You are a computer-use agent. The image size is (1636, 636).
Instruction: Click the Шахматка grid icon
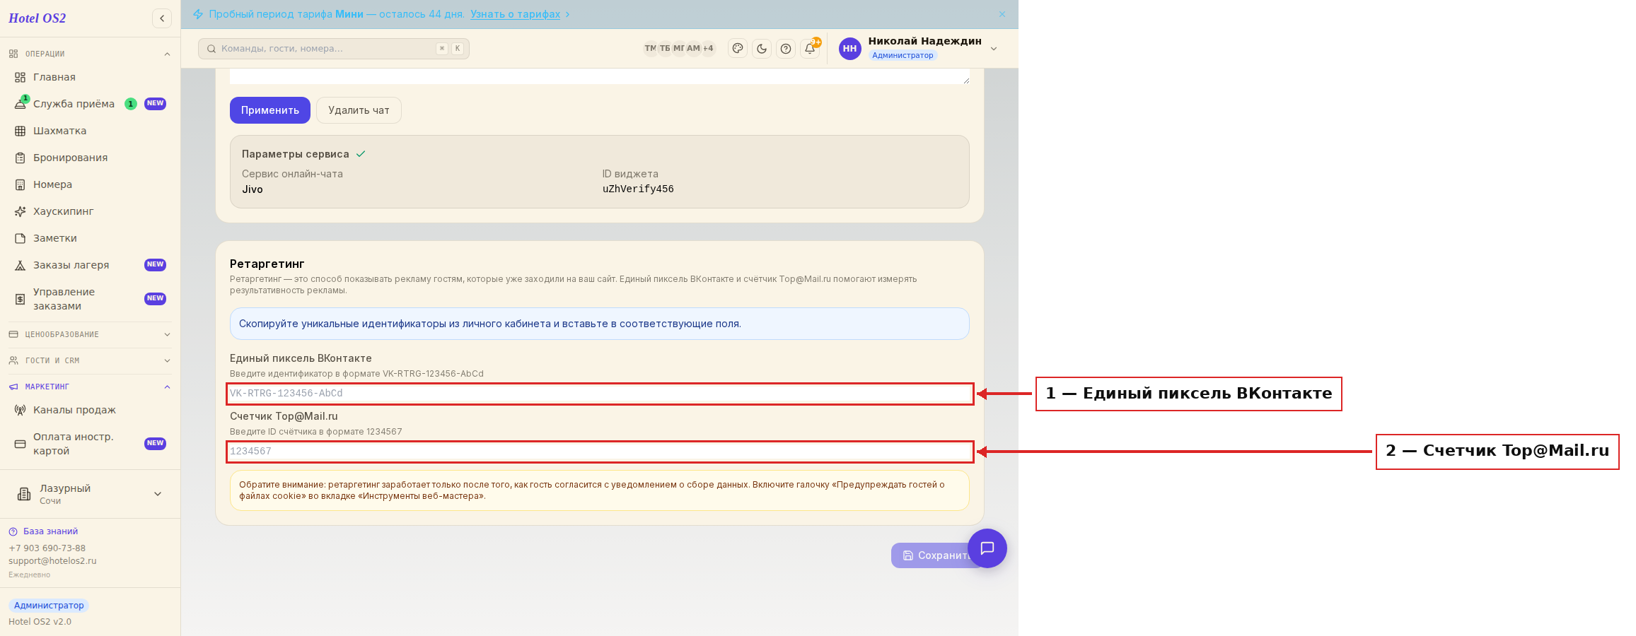point(21,131)
